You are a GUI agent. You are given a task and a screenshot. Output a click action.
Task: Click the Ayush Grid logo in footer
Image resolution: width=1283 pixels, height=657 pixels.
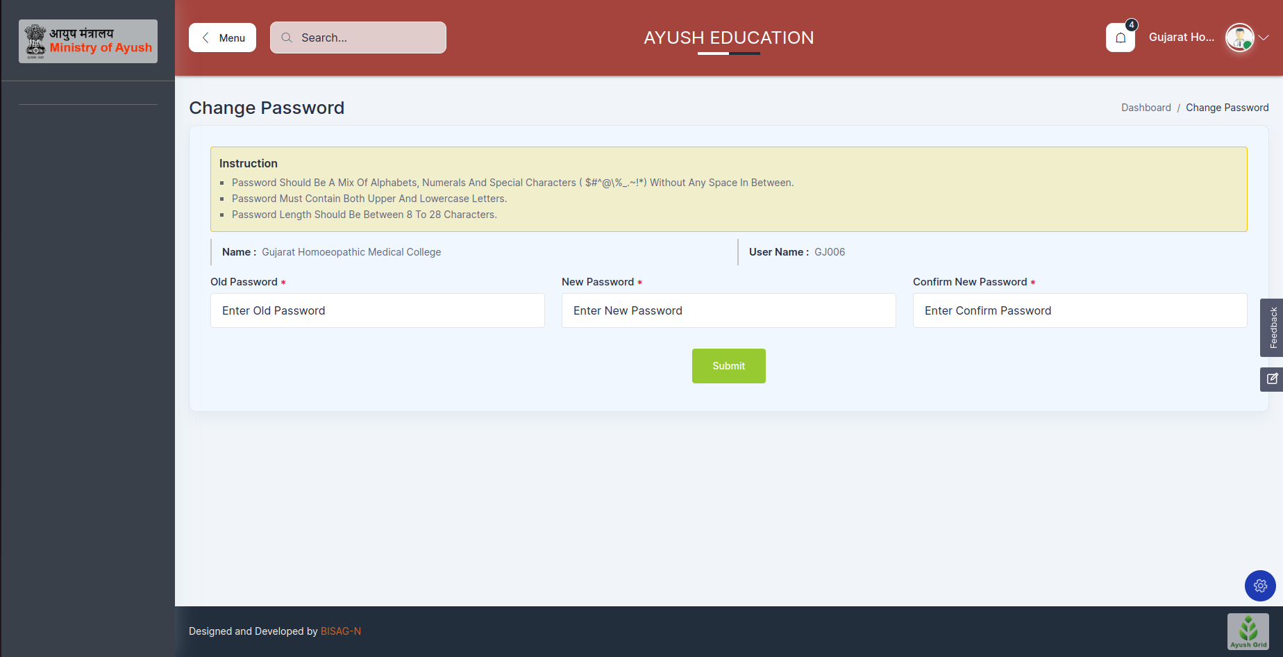(1248, 631)
